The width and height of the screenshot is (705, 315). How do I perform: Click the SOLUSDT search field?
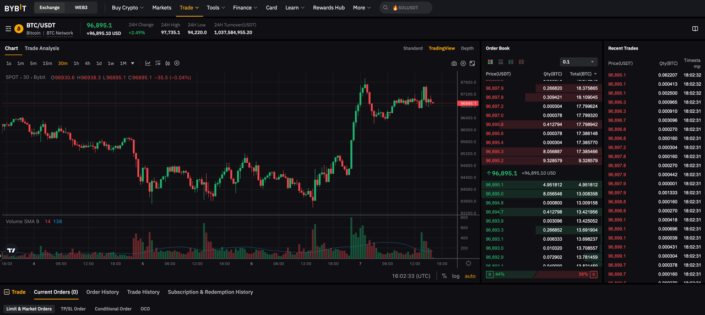[x=406, y=8]
